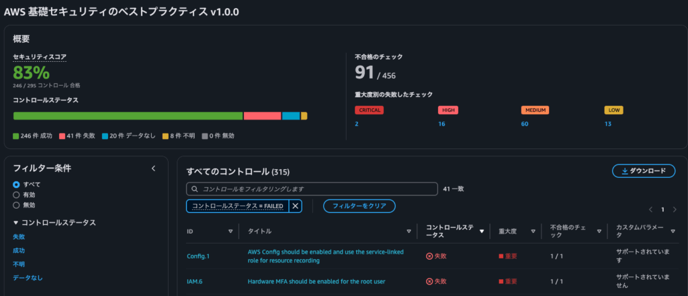This screenshot has height=296, width=688.
Task: Click フィルターをクリア button
Action: coord(359,206)
